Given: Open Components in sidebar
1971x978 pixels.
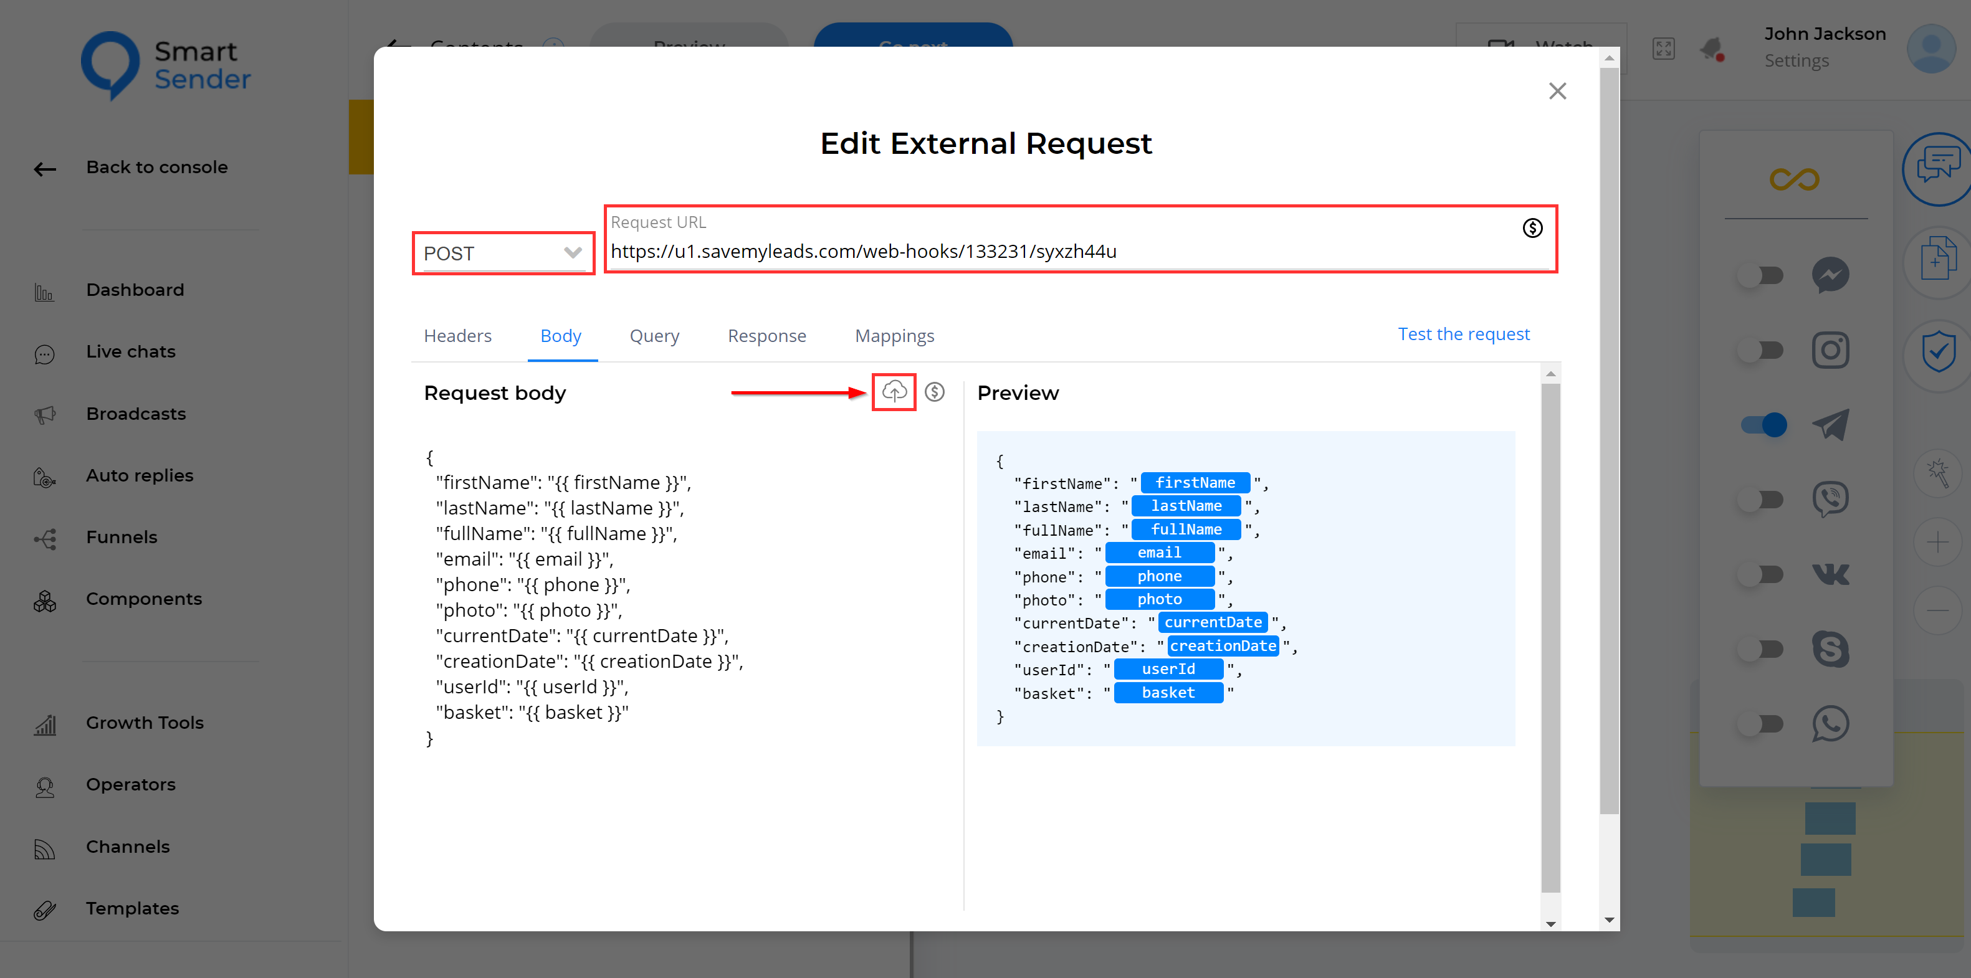Looking at the screenshot, I should (x=144, y=599).
